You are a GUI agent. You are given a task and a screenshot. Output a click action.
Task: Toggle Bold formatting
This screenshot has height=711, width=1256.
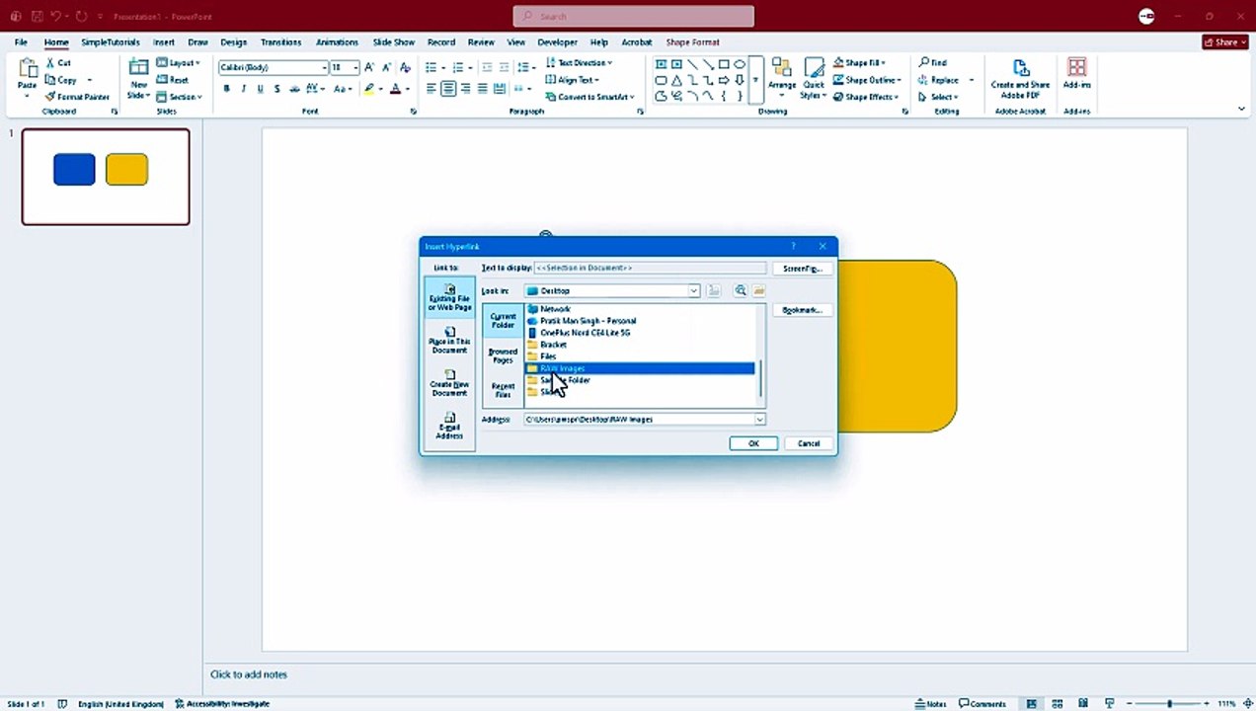tap(226, 89)
